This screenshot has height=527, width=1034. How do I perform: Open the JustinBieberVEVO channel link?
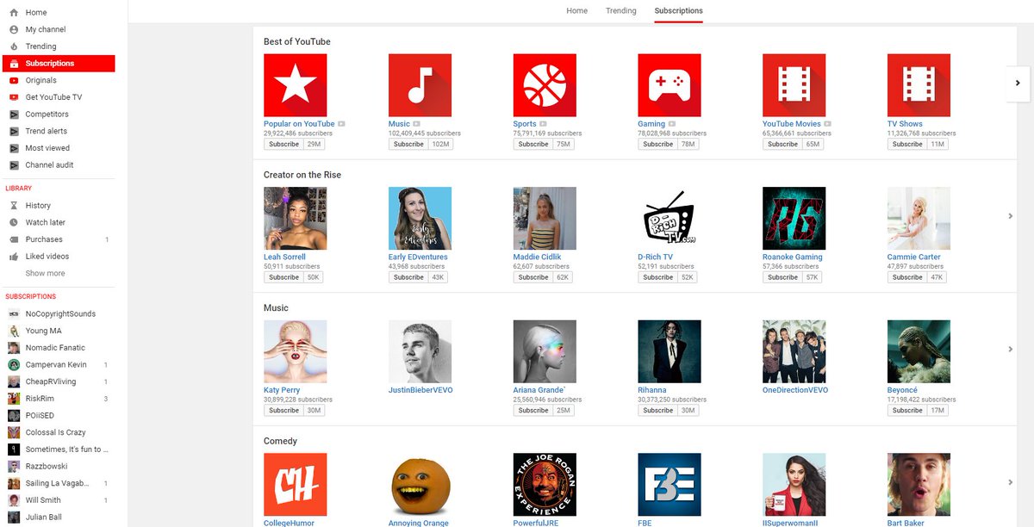(x=420, y=390)
